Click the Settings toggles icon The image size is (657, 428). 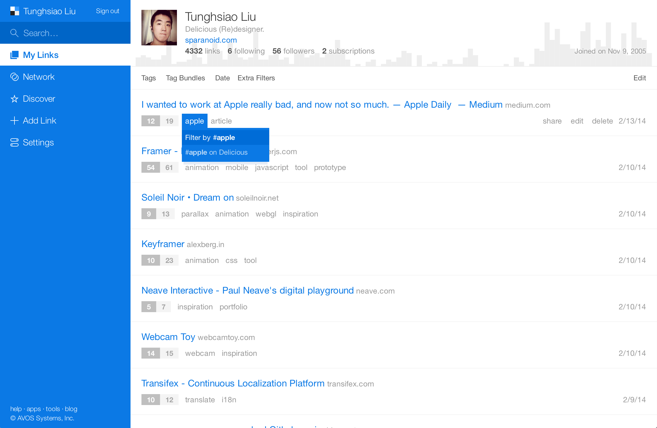14,142
